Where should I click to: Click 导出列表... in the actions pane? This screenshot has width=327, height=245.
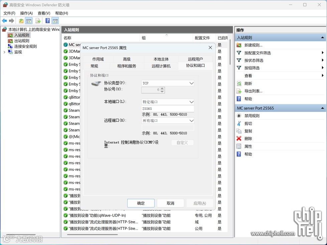(x=253, y=91)
